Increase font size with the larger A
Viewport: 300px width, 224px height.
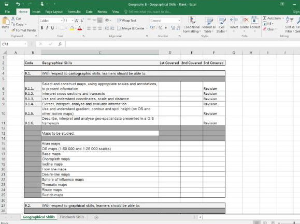[77, 21]
